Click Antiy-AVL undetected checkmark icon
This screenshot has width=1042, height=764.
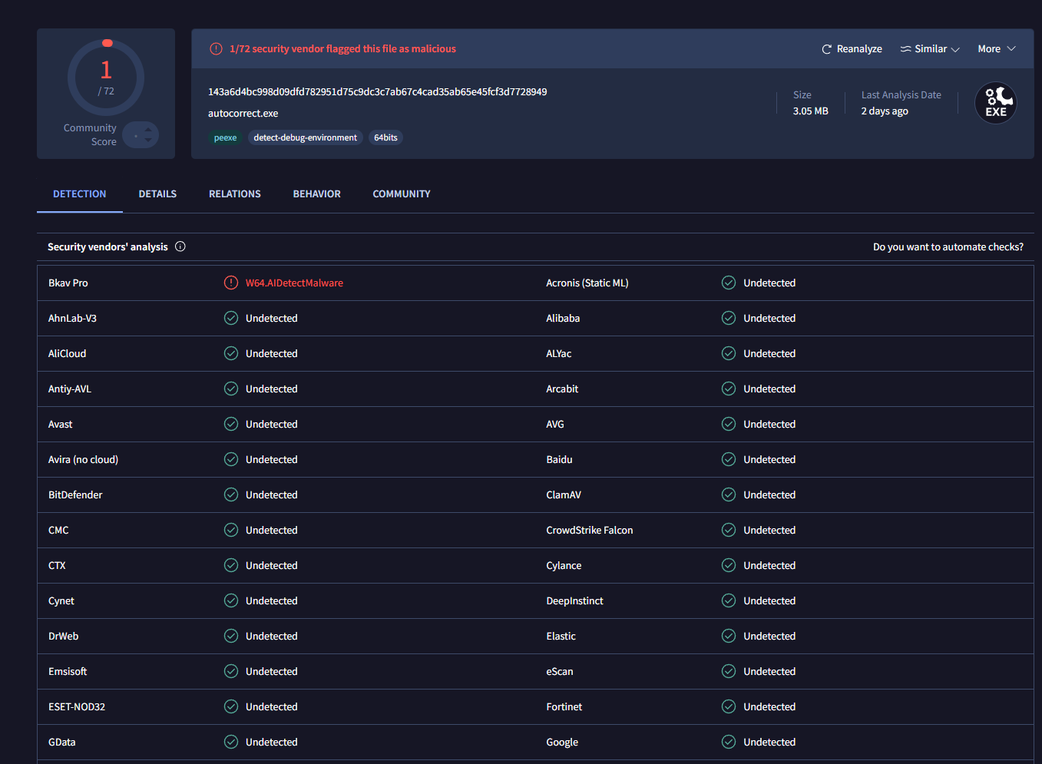click(231, 389)
